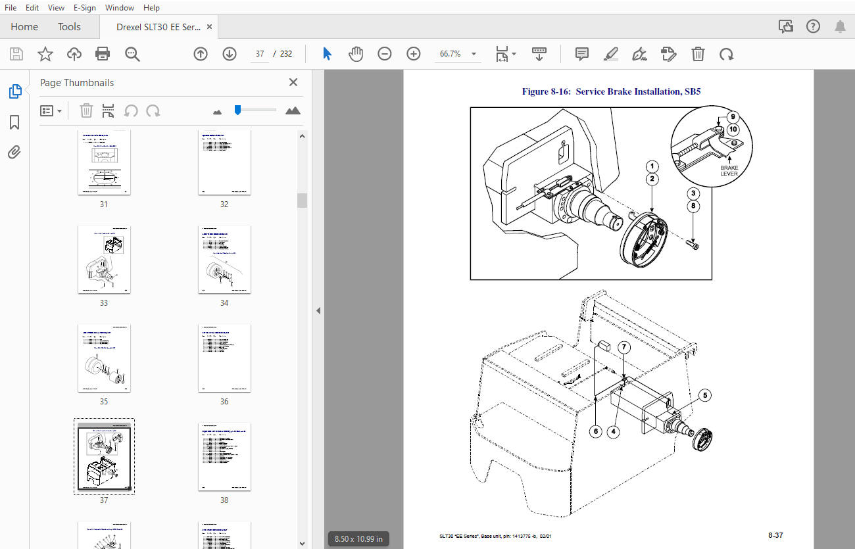Open the Edit menu

[32, 8]
